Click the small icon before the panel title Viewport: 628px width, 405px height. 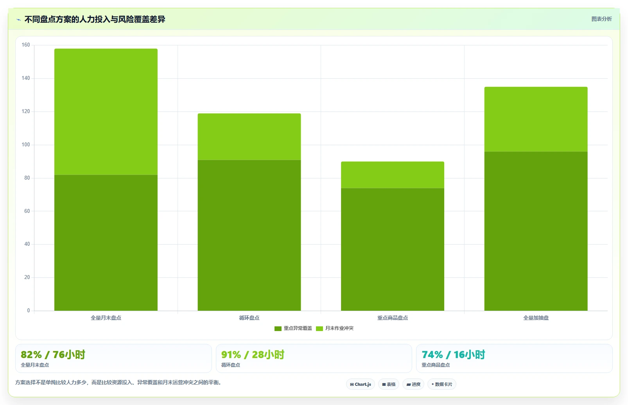click(18, 20)
